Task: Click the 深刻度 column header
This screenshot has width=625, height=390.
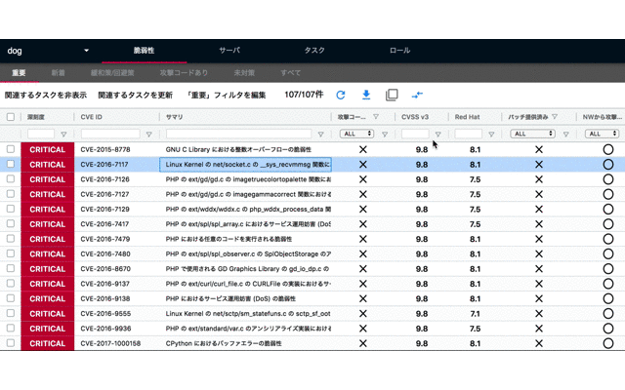Action: [x=36, y=117]
